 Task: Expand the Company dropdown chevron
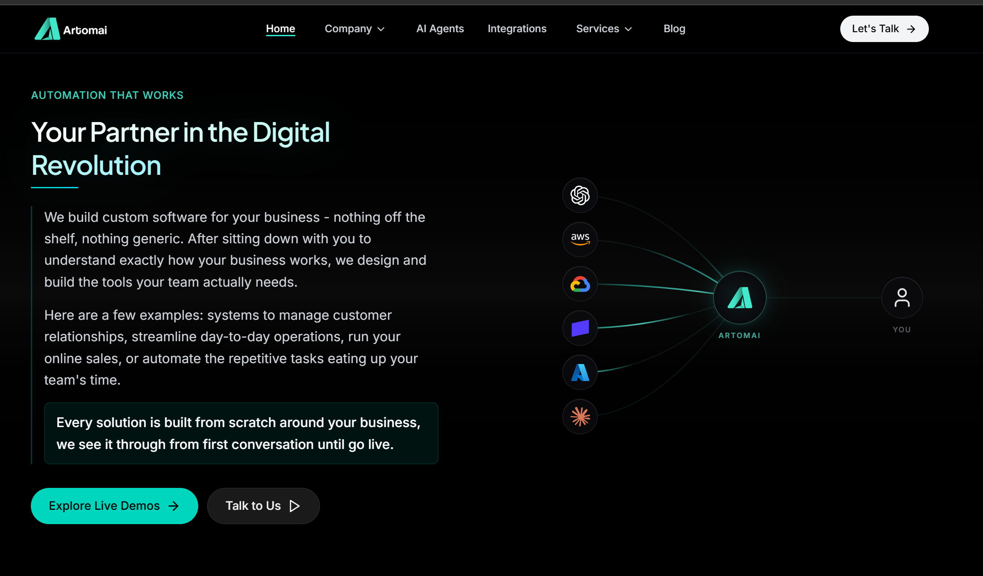(381, 29)
